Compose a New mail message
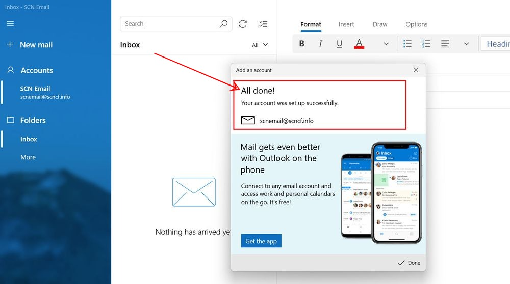 click(x=36, y=45)
